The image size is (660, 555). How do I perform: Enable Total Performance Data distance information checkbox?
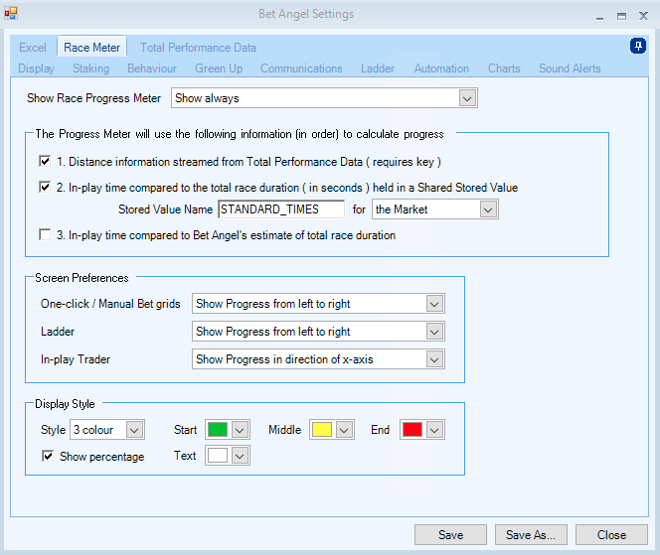coord(45,161)
